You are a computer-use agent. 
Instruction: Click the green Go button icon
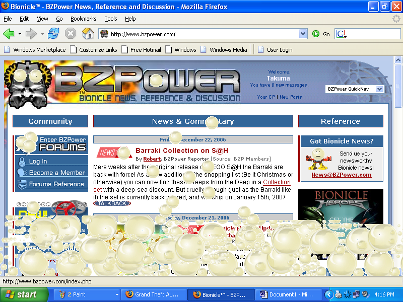pos(316,34)
